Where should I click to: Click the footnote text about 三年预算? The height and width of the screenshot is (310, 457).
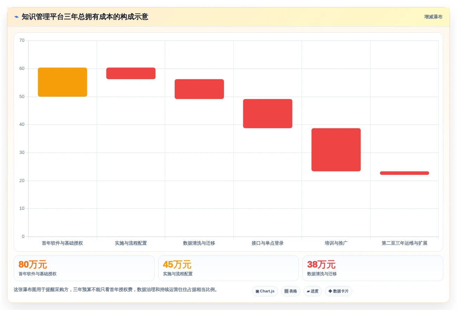(116, 290)
